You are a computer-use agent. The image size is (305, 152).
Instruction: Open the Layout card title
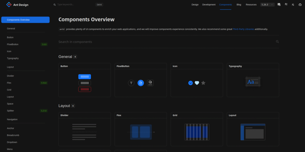[232, 115]
